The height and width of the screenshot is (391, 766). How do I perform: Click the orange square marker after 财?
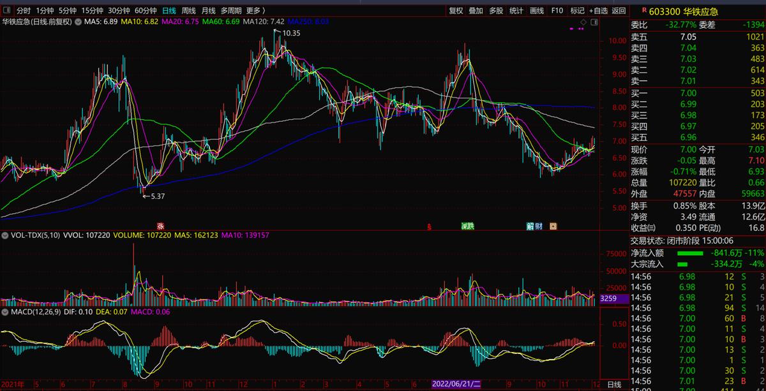pos(553,226)
